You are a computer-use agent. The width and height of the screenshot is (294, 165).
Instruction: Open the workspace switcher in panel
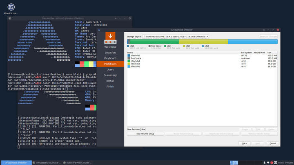[234, 163]
